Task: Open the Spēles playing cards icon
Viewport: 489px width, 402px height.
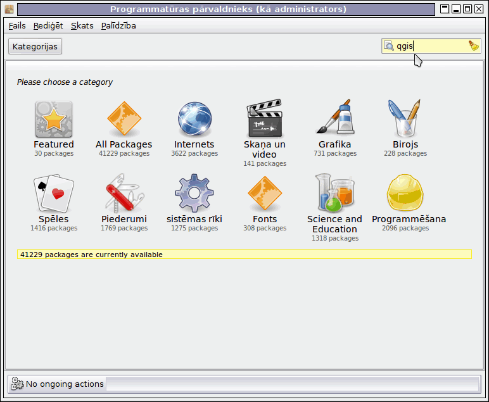Action: (54, 193)
